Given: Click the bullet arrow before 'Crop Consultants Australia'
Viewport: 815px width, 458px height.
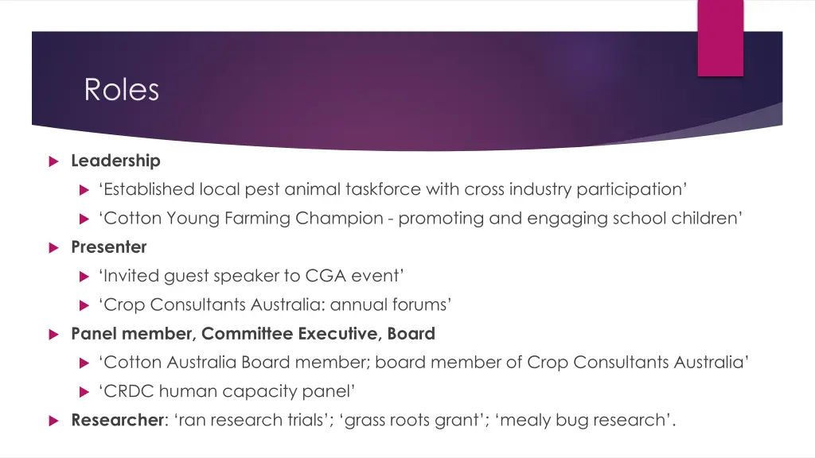Looking at the screenshot, I should (x=84, y=305).
